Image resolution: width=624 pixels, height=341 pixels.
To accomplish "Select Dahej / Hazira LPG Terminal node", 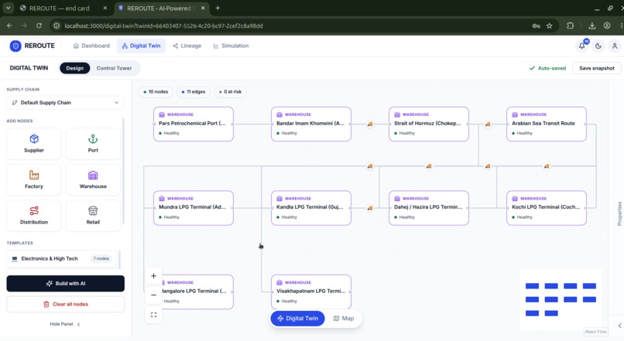I will [429, 208].
